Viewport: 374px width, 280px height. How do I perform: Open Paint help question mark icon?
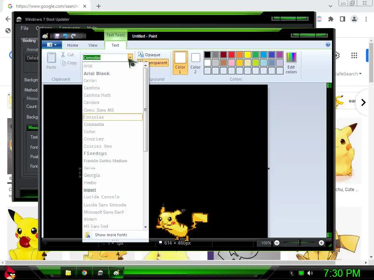[328, 45]
